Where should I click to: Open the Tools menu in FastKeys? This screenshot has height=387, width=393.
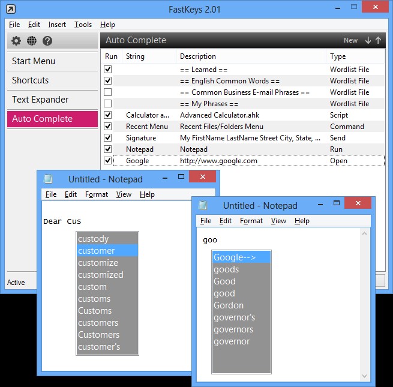coord(83,25)
